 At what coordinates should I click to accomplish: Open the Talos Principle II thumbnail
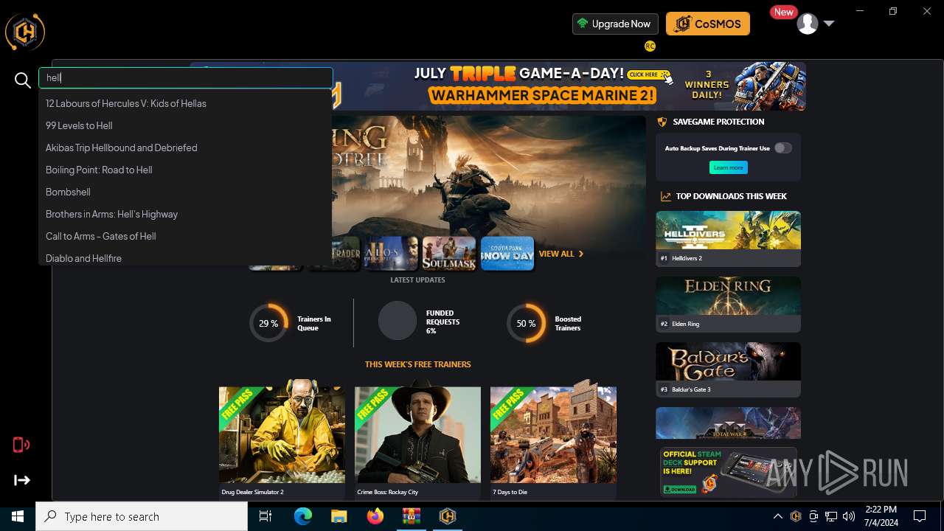click(391, 253)
